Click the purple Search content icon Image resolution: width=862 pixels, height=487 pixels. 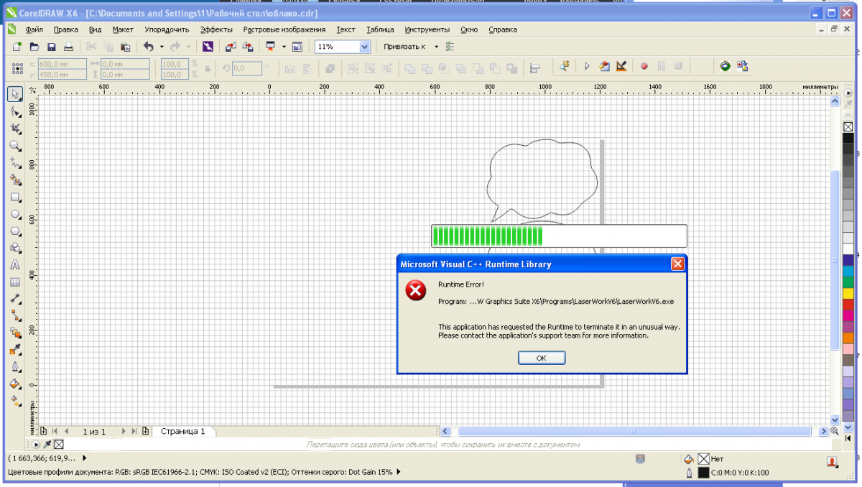[207, 47]
